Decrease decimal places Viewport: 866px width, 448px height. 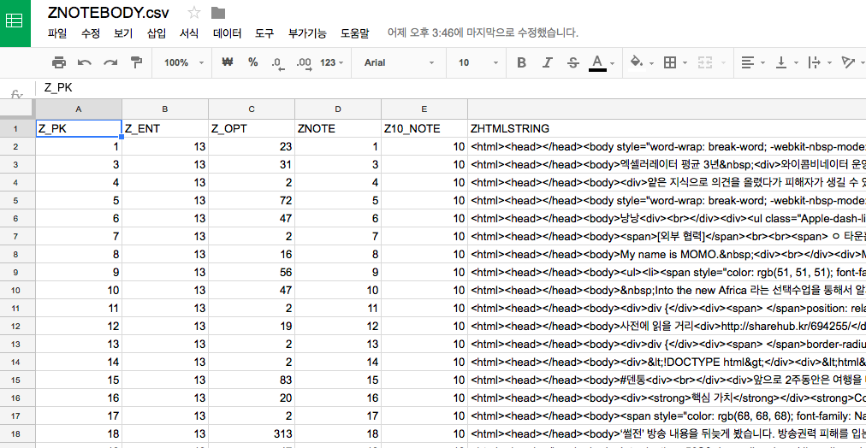278,63
